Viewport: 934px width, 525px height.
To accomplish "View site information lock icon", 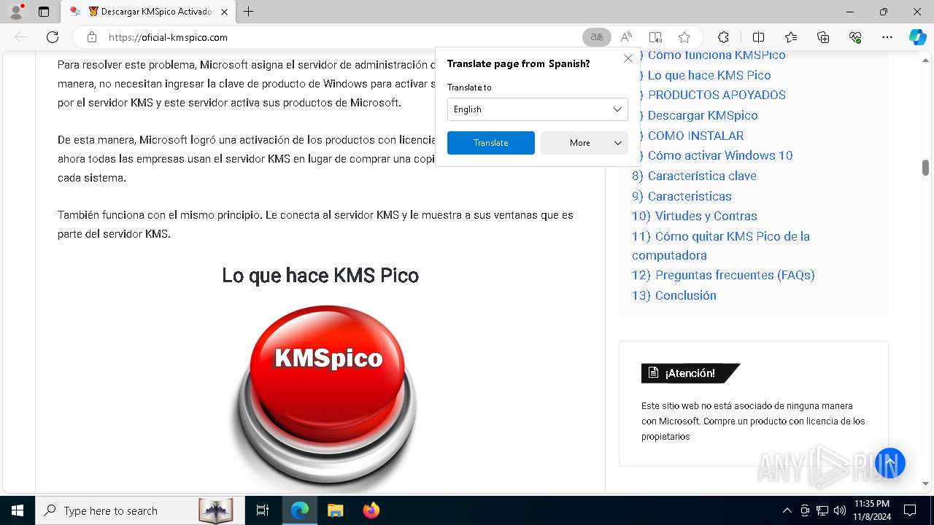I will pyautogui.click(x=92, y=37).
